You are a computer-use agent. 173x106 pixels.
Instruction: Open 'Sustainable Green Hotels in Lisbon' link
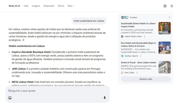pos(139,25)
